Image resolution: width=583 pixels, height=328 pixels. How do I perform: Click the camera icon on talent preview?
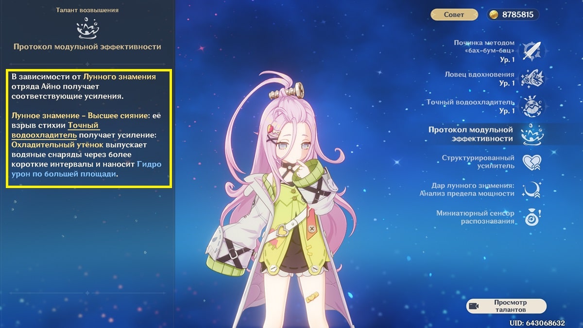(475, 306)
